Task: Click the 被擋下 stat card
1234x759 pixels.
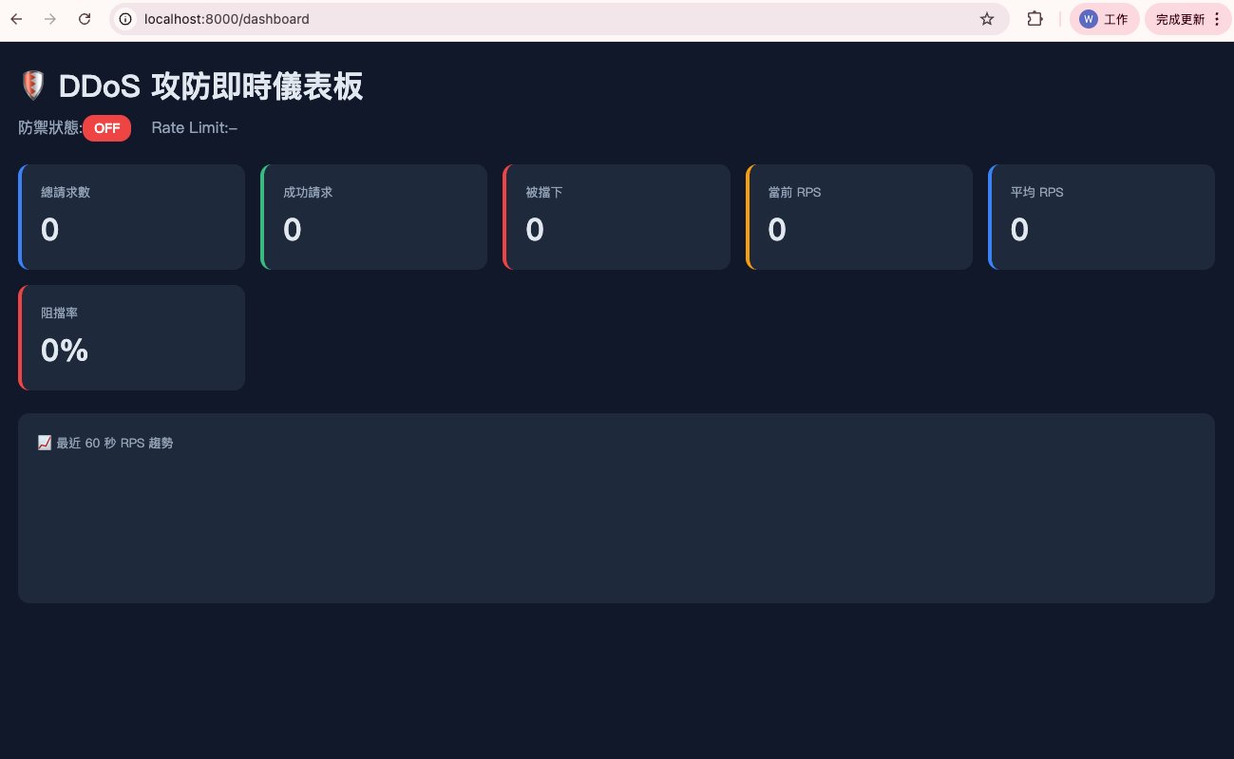Action: 617,217
